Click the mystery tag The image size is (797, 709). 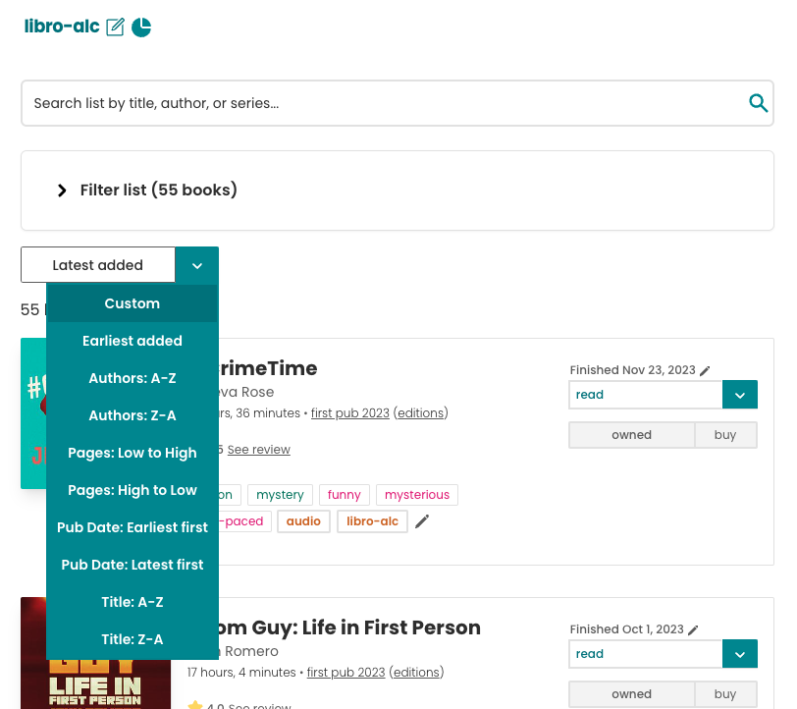click(x=280, y=495)
